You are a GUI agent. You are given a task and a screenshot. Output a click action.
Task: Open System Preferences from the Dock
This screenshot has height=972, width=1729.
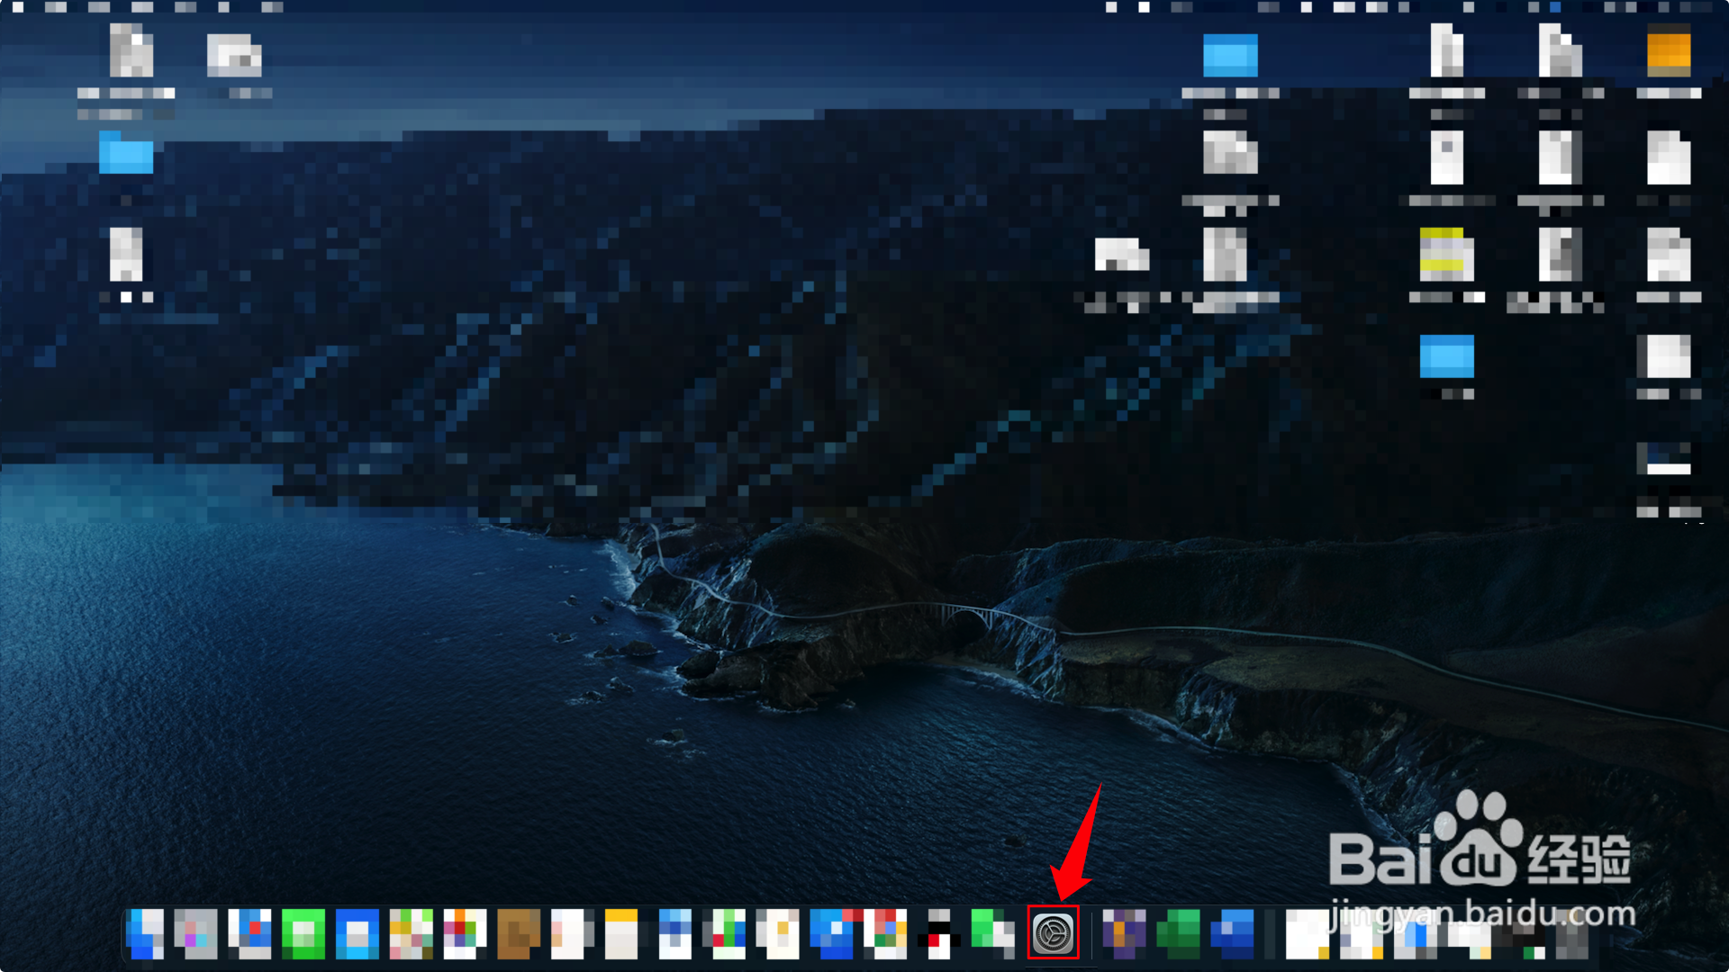tap(1053, 933)
